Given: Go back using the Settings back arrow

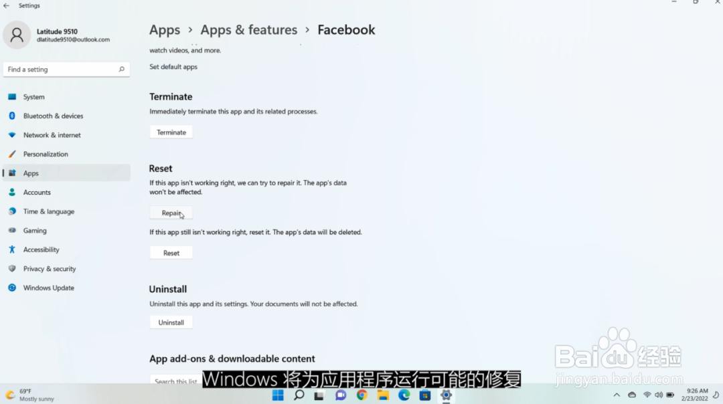Looking at the screenshot, I should (x=7, y=5).
